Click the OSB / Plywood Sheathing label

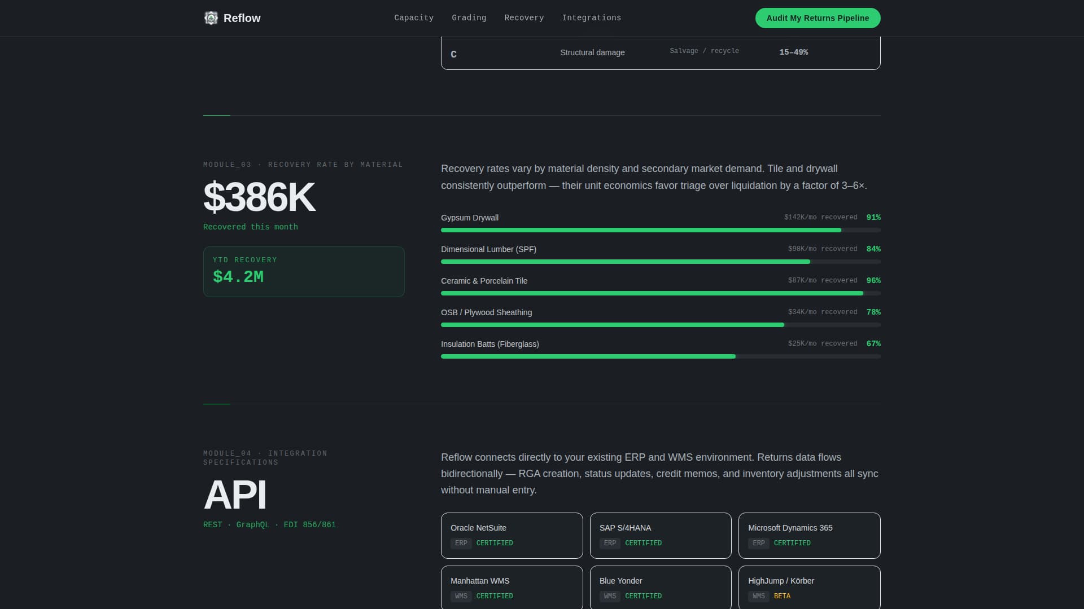click(x=486, y=312)
